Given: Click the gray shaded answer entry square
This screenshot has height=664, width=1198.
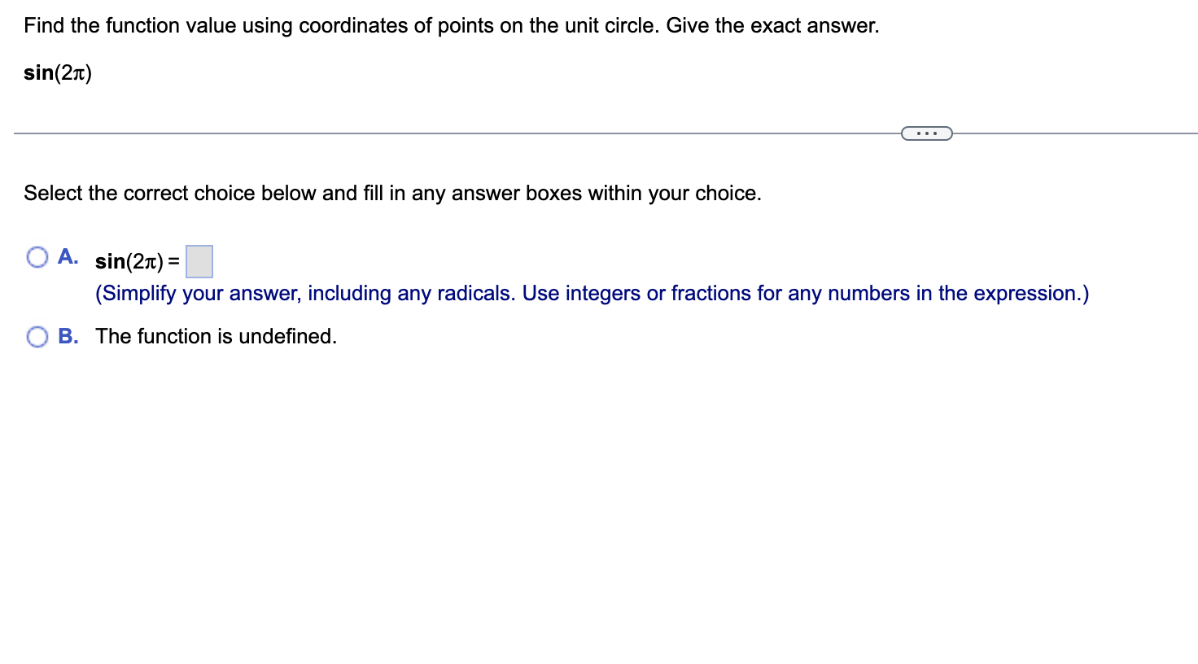Looking at the screenshot, I should [x=199, y=260].
